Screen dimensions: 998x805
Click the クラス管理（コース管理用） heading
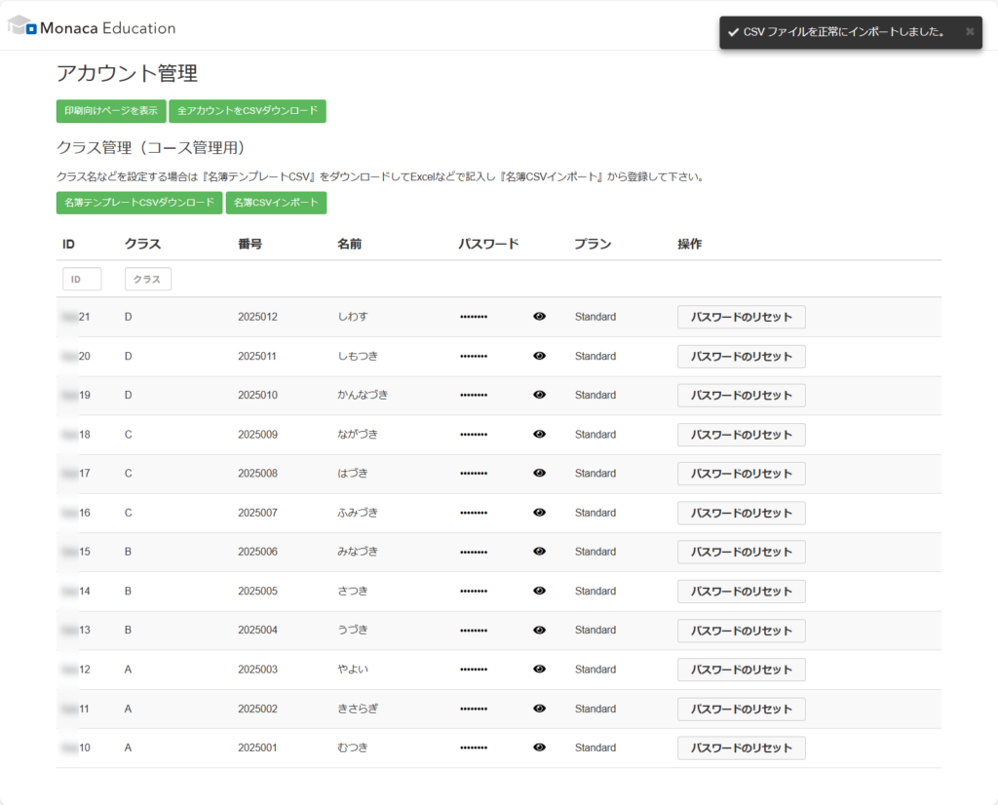click(x=151, y=147)
